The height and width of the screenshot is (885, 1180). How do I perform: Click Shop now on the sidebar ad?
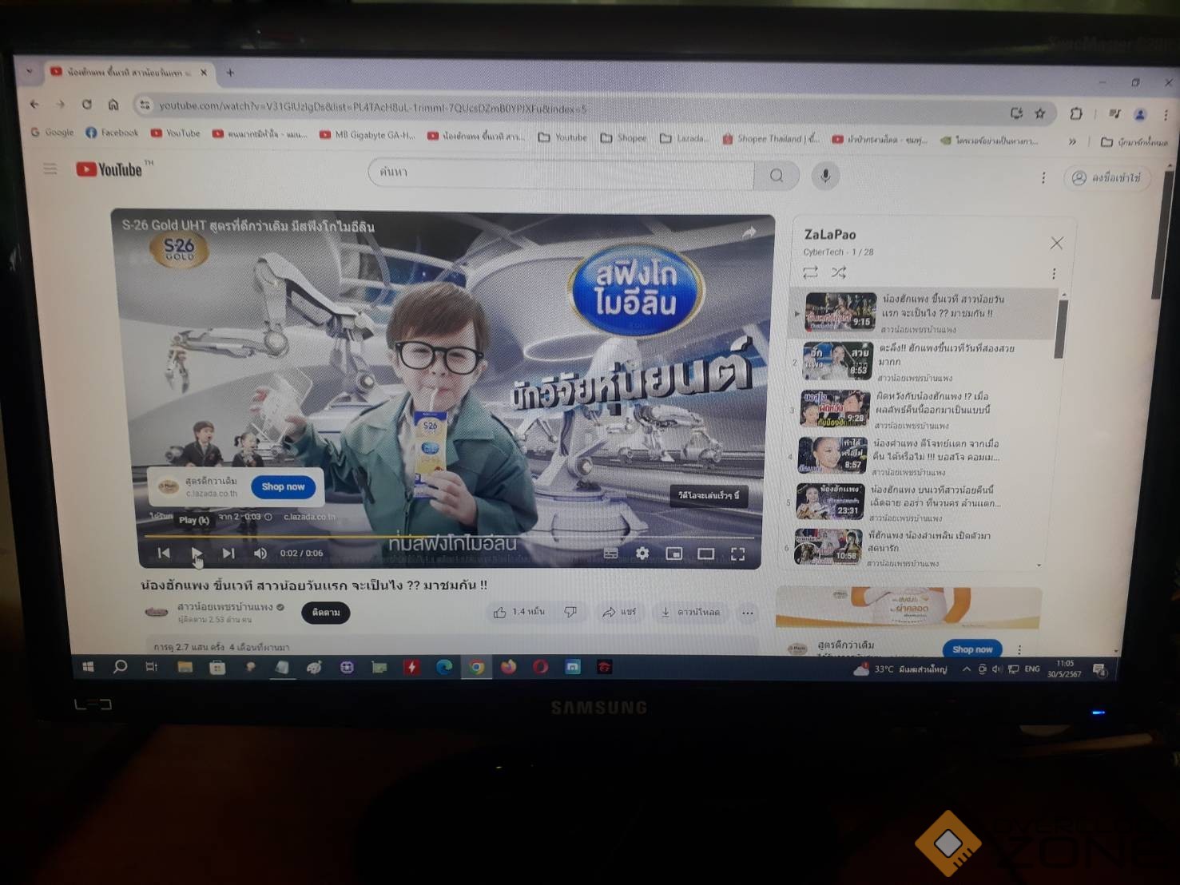tap(971, 649)
